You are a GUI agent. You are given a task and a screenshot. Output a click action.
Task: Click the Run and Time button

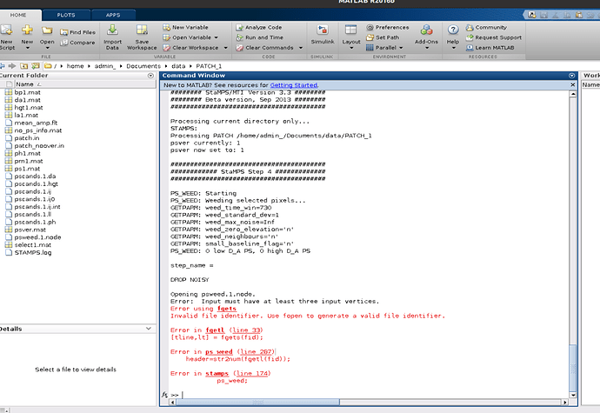[263, 37]
